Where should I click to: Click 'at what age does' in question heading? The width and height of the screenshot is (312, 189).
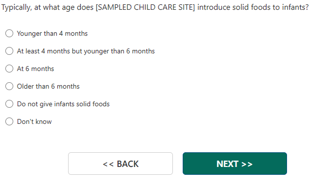[64, 7]
